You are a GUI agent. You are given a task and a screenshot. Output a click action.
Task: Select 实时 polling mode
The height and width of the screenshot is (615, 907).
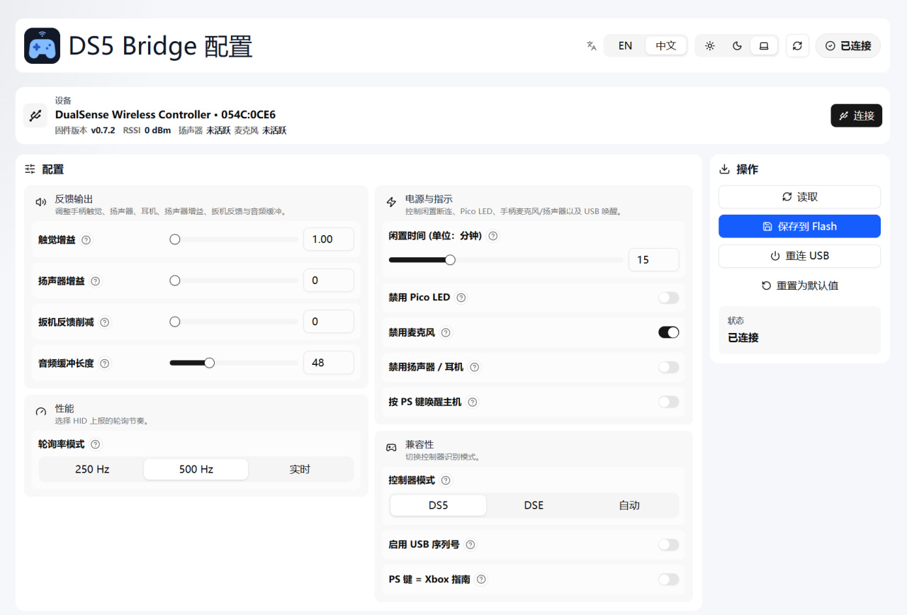coord(300,469)
